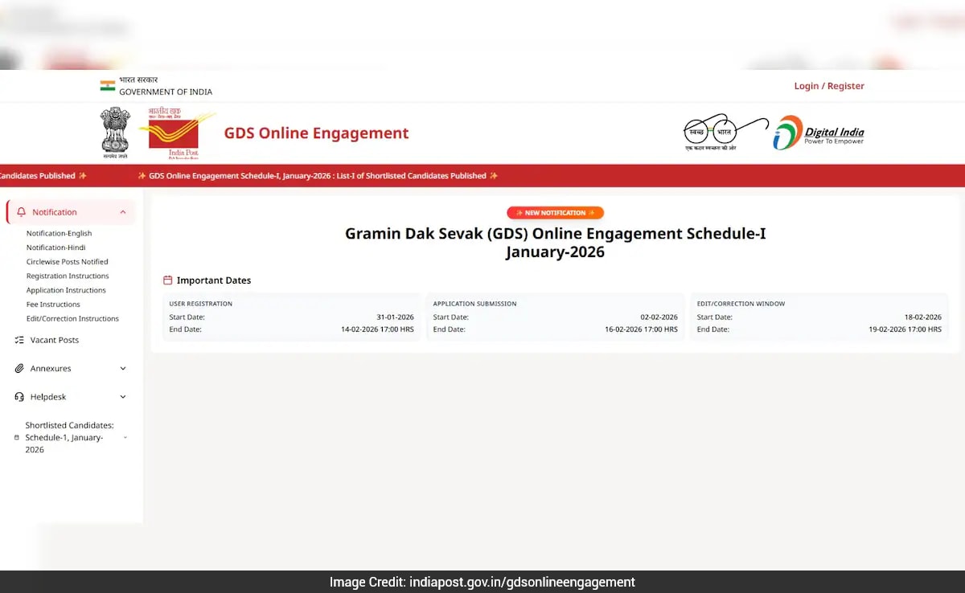
Task: Select Edit/Correction Instructions
Action: tap(72, 318)
